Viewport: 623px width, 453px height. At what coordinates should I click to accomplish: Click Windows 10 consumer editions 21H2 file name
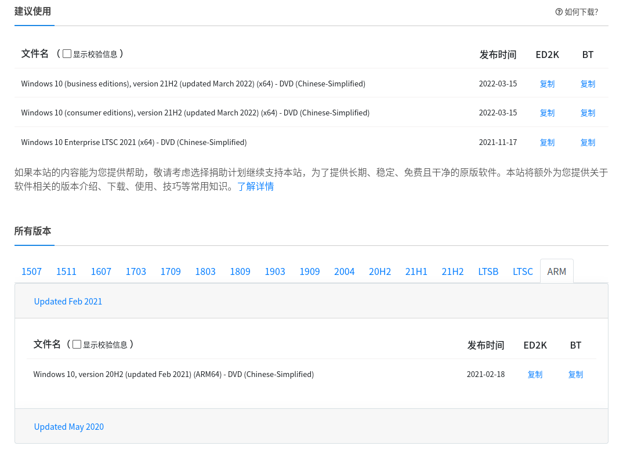click(x=195, y=113)
